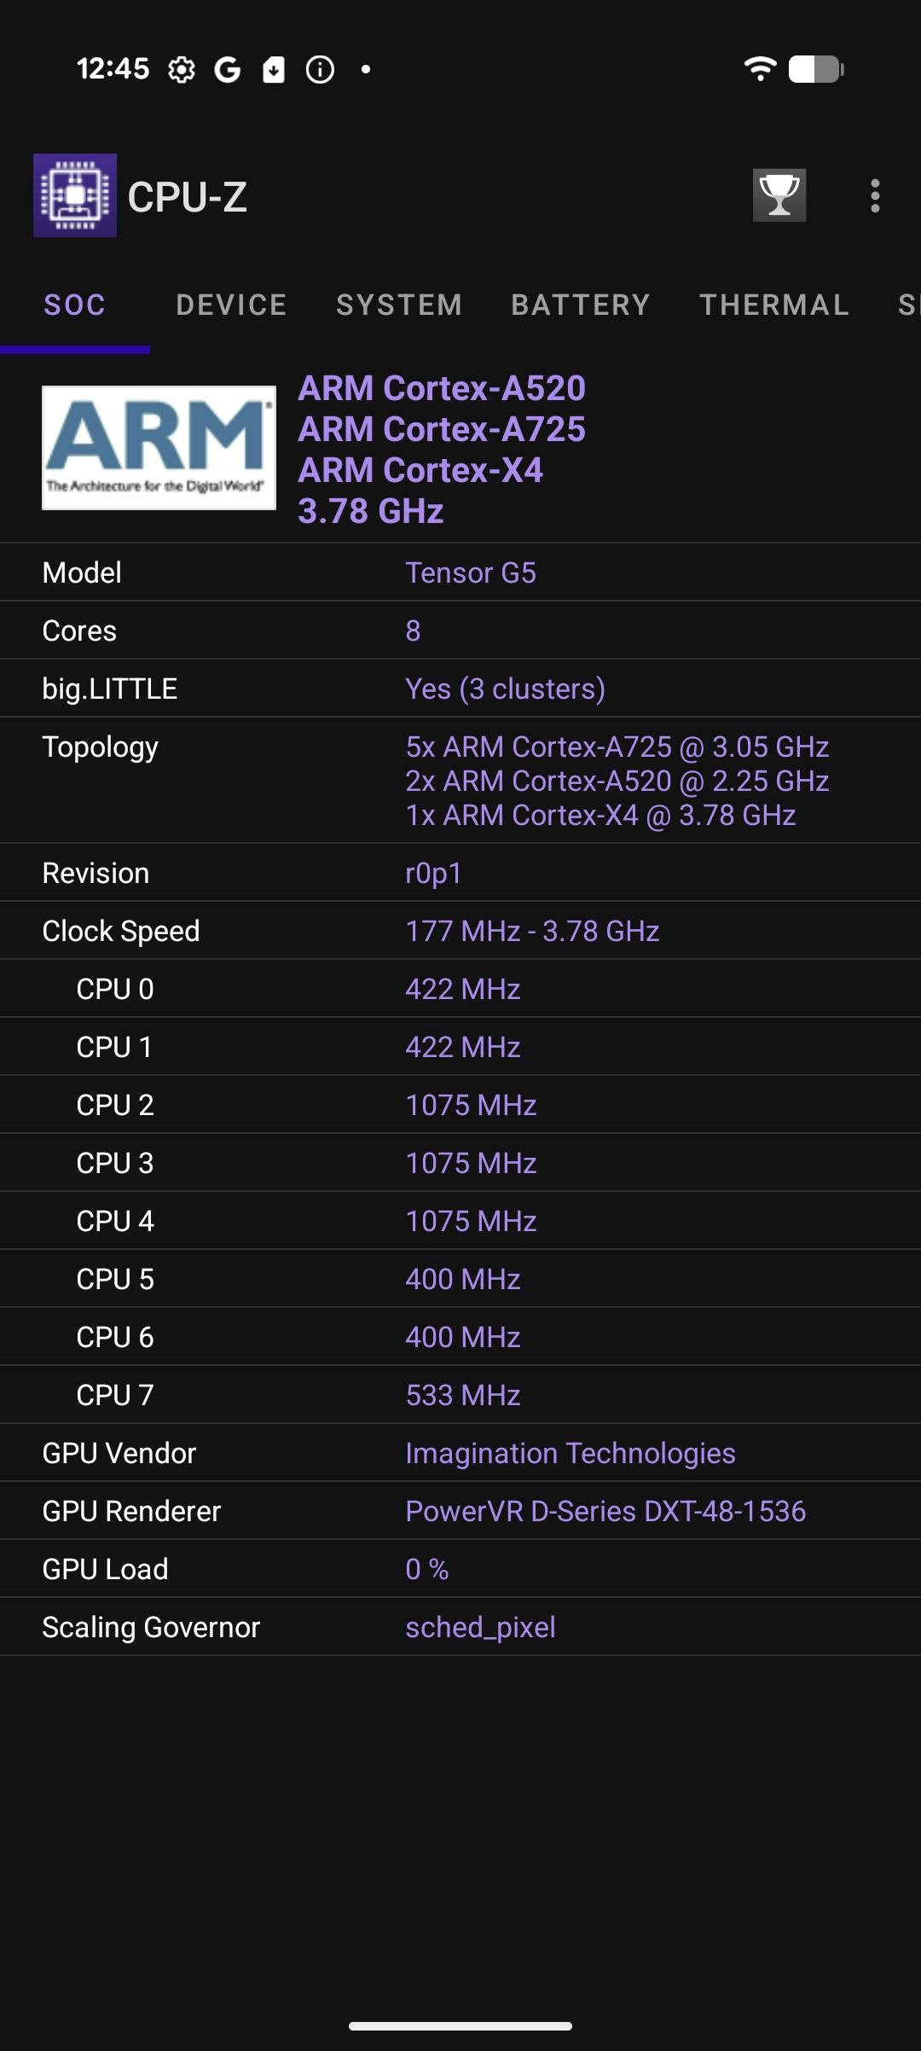Open the trophy benchmark icon
Viewport: 921px width, 2051px height.
[x=779, y=195]
